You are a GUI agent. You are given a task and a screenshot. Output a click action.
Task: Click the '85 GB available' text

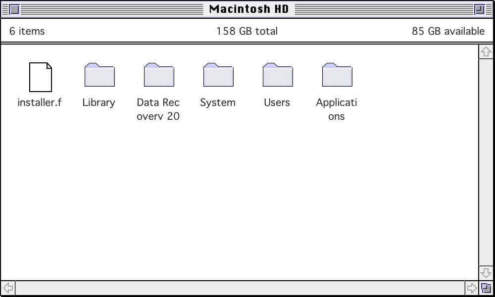pos(448,31)
